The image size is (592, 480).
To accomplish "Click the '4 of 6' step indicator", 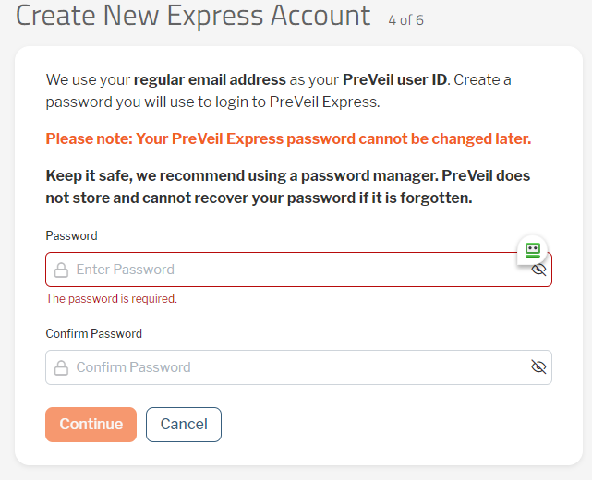I will coord(405,20).
